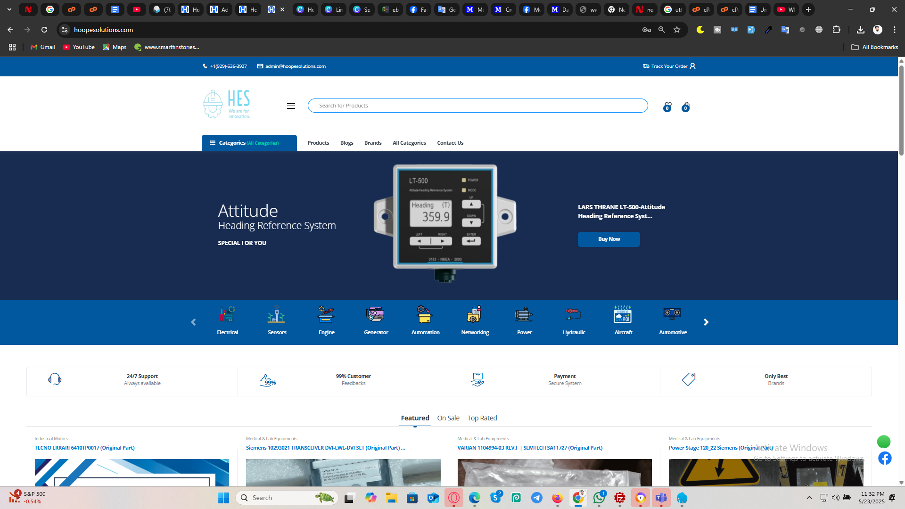
Task: Open the Blogs menu item
Action: (346, 143)
